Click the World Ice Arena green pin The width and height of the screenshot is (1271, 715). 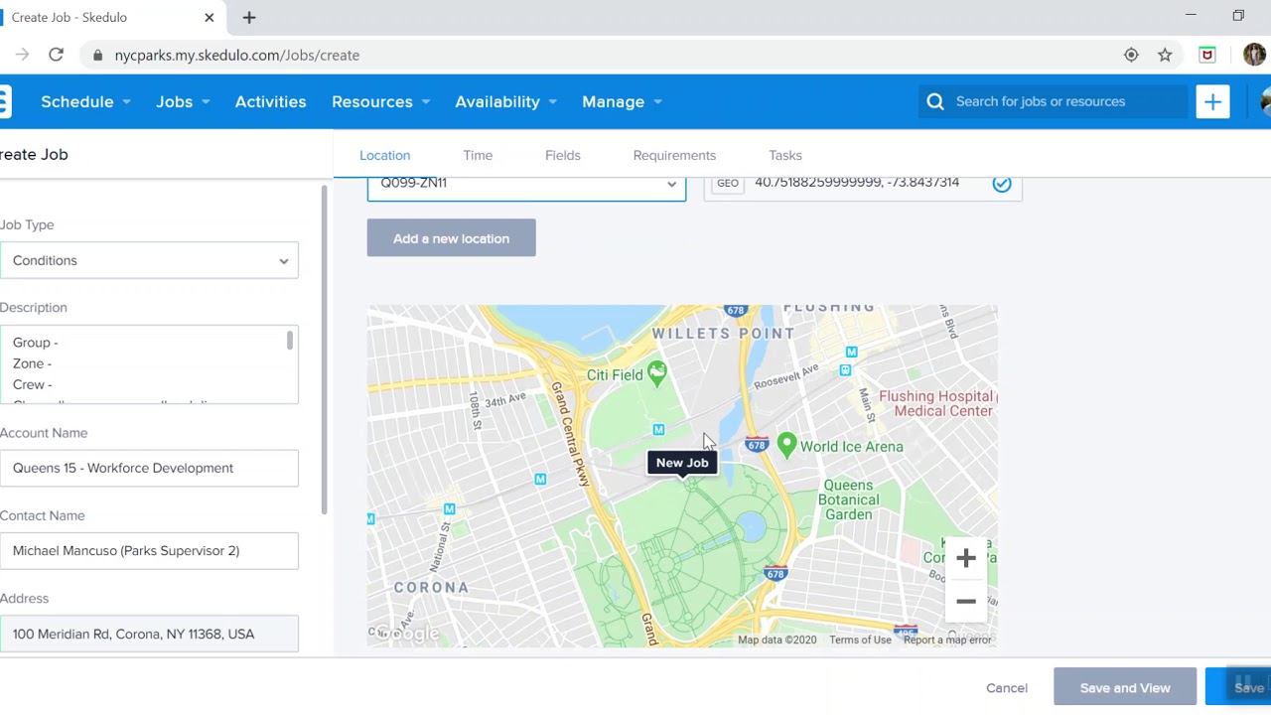tap(786, 445)
